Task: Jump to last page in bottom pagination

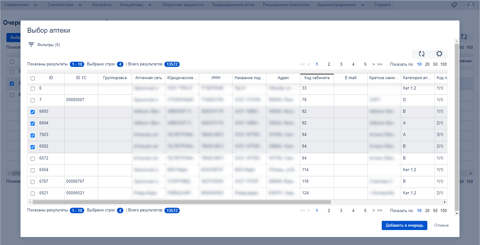Action: (x=380, y=210)
